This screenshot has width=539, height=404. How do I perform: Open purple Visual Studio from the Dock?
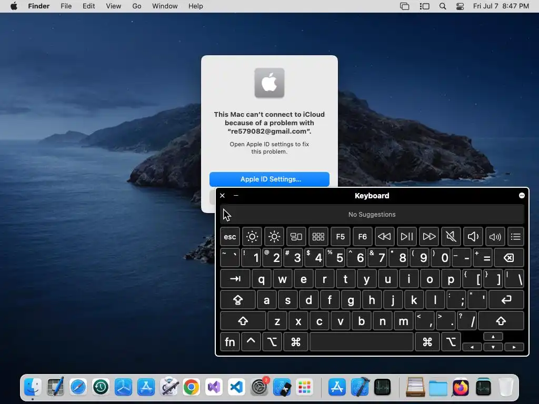pos(214,387)
